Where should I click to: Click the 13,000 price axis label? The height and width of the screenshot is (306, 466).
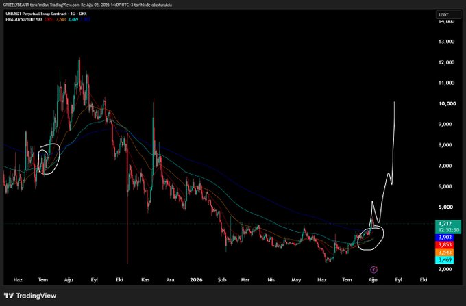pyautogui.click(x=446, y=42)
